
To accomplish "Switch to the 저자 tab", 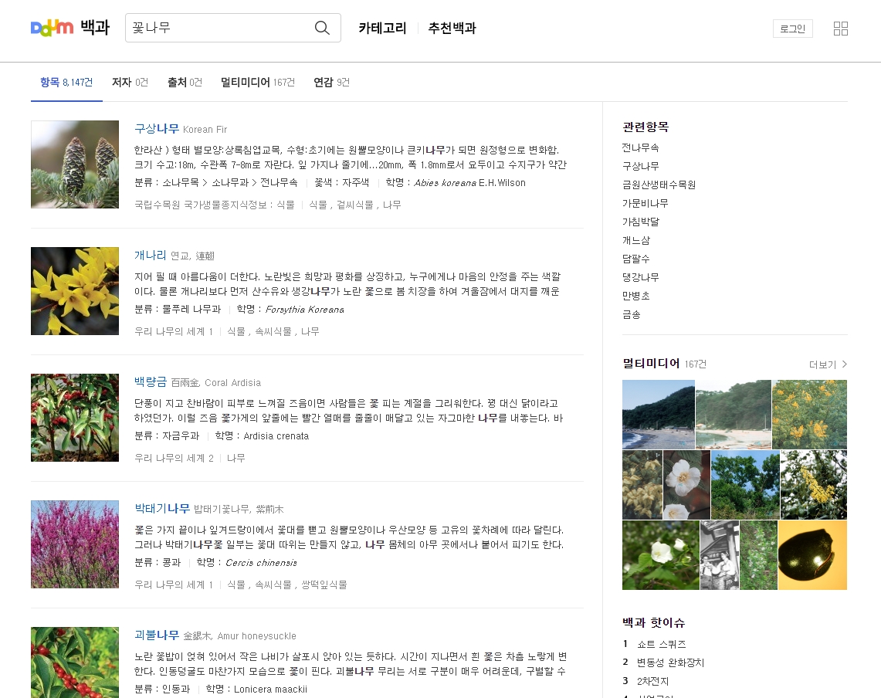I will coord(130,82).
